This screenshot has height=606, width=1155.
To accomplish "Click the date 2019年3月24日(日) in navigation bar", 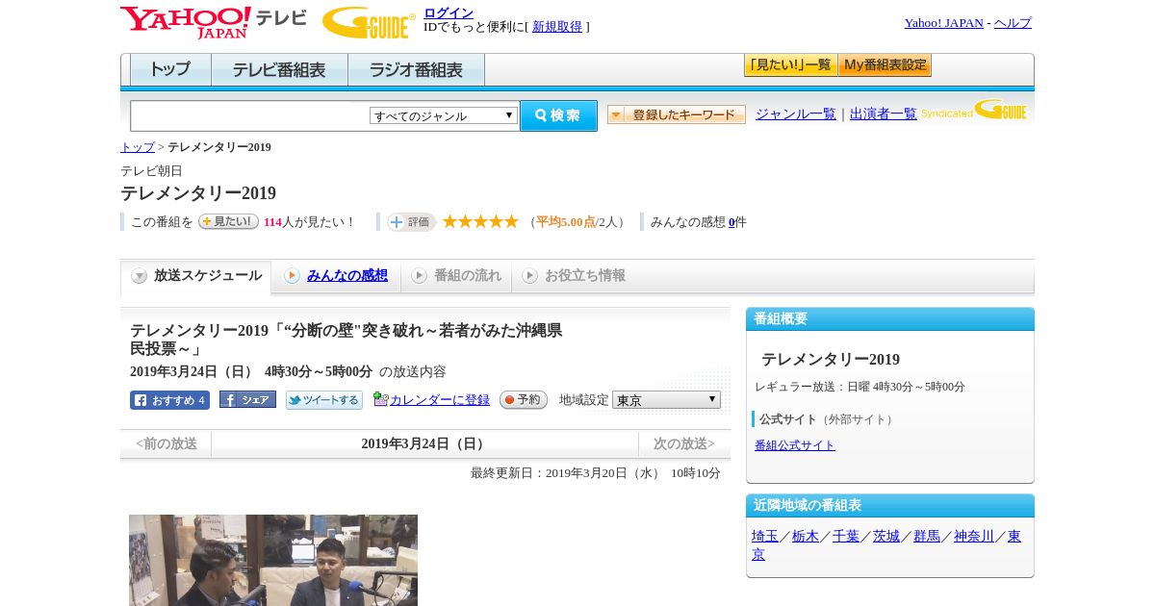I will 424,443.
